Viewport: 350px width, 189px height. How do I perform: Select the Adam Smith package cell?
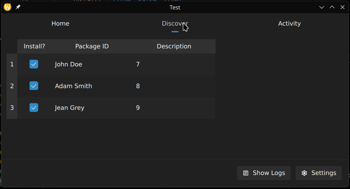pyautogui.click(x=74, y=86)
